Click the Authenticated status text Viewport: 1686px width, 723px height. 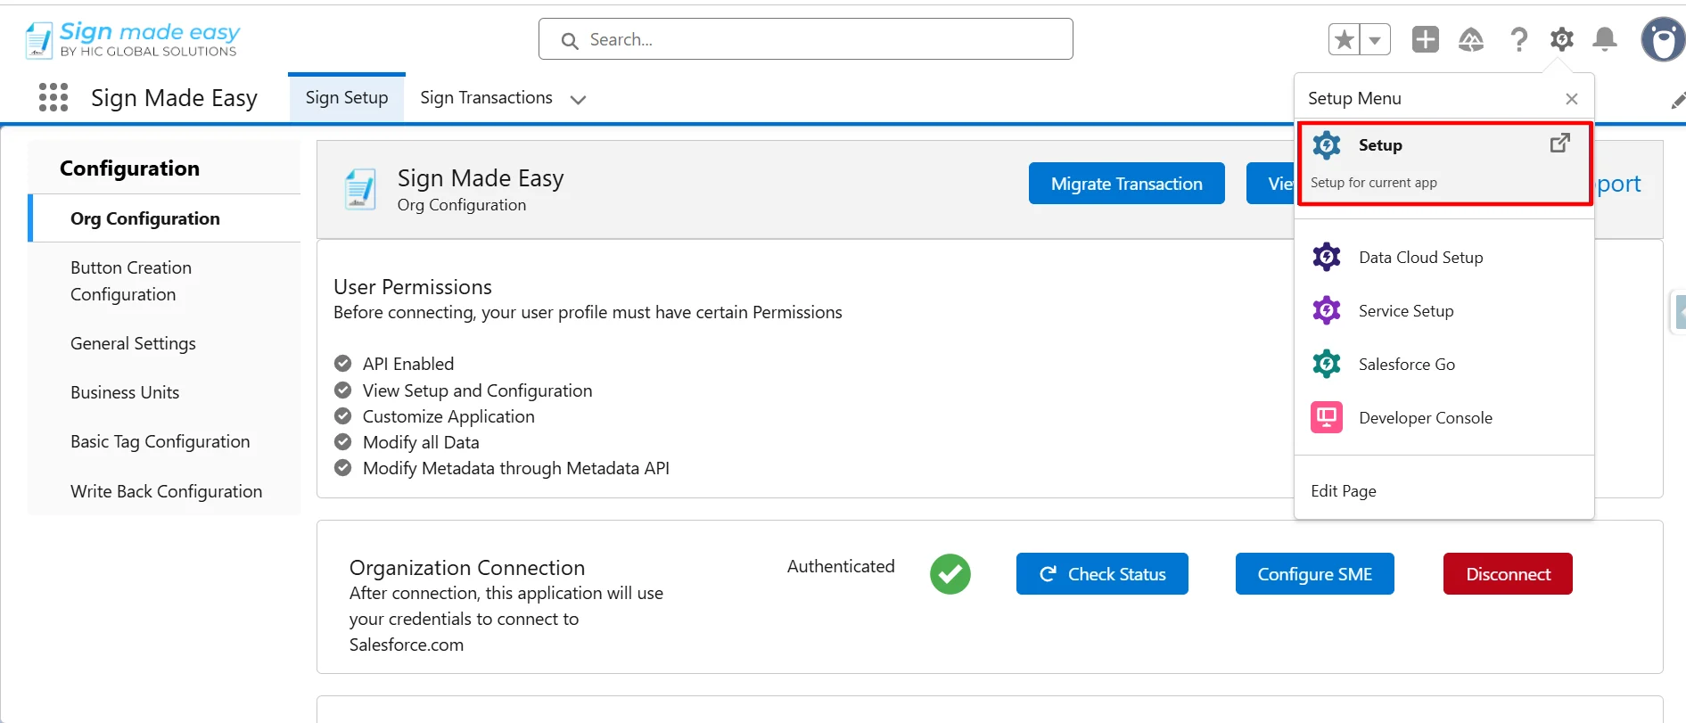(x=841, y=566)
